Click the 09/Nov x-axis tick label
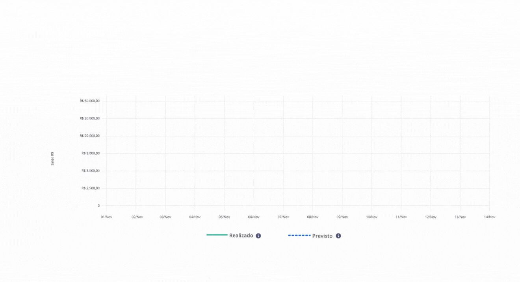Image resolution: width=520 pixels, height=282 pixels. (342, 217)
